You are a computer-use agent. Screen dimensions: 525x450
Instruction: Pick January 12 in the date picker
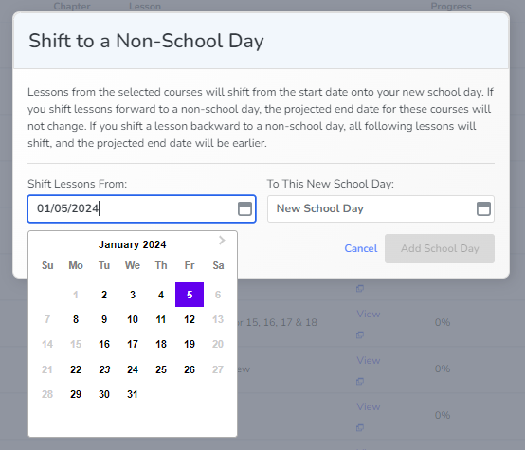click(x=190, y=319)
